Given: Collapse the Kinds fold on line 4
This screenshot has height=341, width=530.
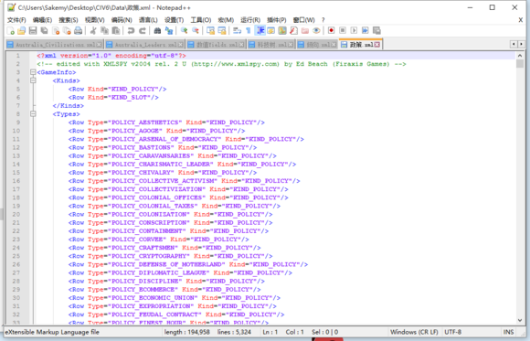Looking at the screenshot, I should click(x=33, y=80).
